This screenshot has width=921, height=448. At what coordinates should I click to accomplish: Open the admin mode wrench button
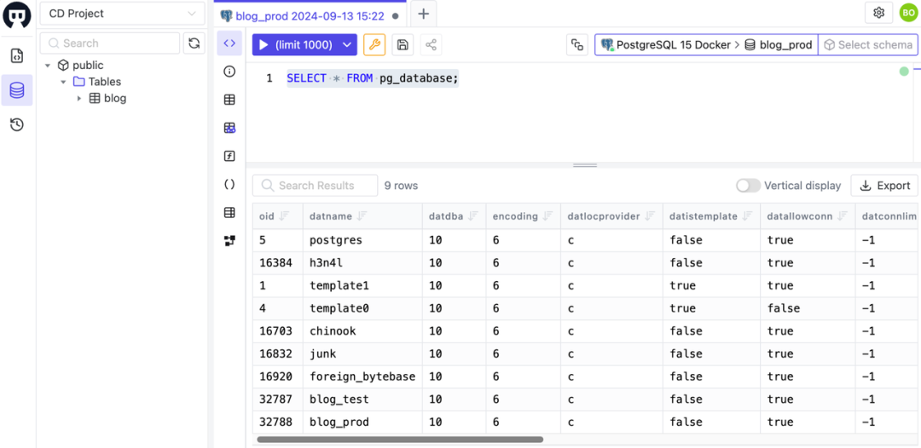click(x=374, y=44)
